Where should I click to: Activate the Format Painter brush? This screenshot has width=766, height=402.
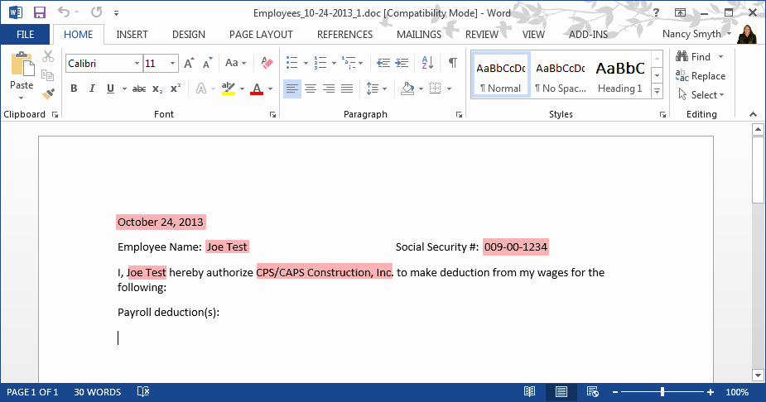48,93
